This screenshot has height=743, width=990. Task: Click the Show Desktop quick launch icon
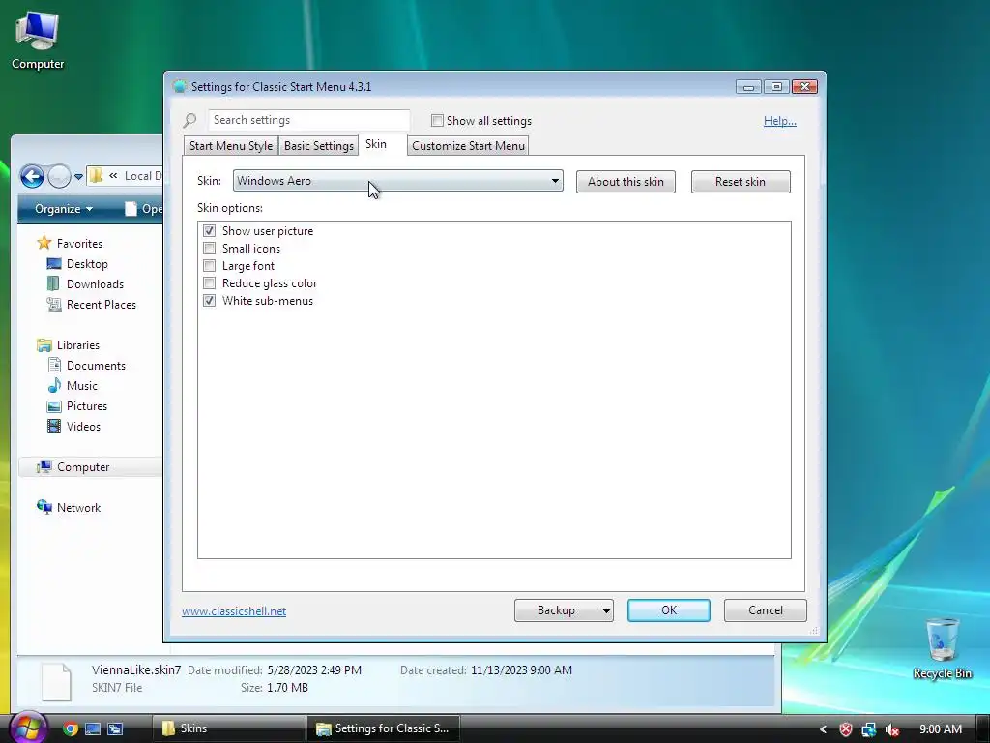pyautogui.click(x=93, y=728)
